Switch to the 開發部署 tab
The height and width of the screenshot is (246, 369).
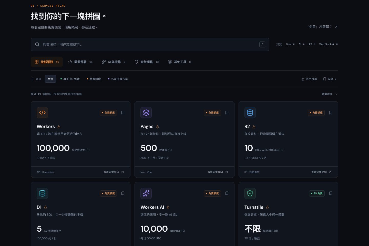80,62
